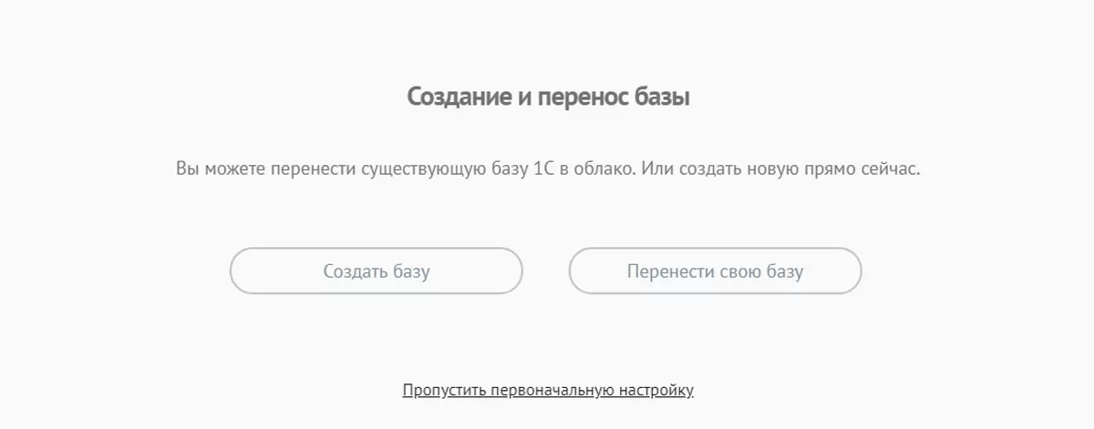
Task: Click the word "базы" in the heading
Action: (661, 97)
